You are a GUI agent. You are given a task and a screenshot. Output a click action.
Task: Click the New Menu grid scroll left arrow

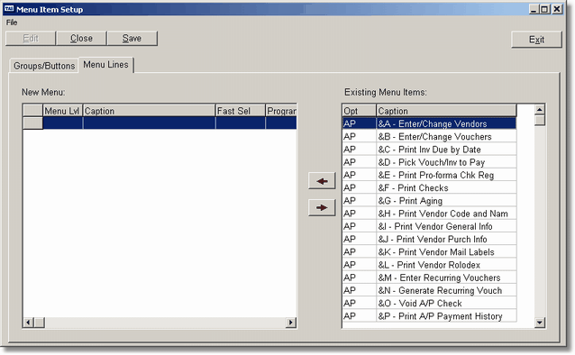28,323
